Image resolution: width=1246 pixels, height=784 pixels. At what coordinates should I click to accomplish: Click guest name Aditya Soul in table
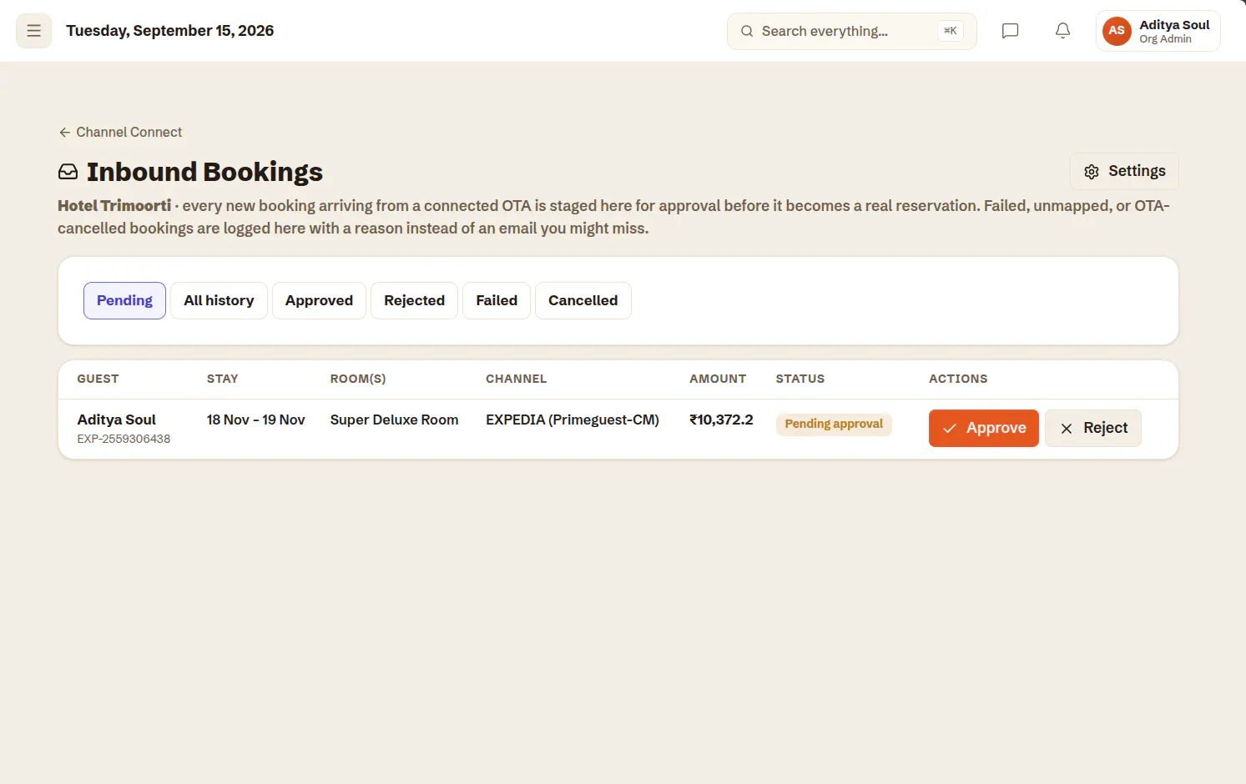[116, 420]
